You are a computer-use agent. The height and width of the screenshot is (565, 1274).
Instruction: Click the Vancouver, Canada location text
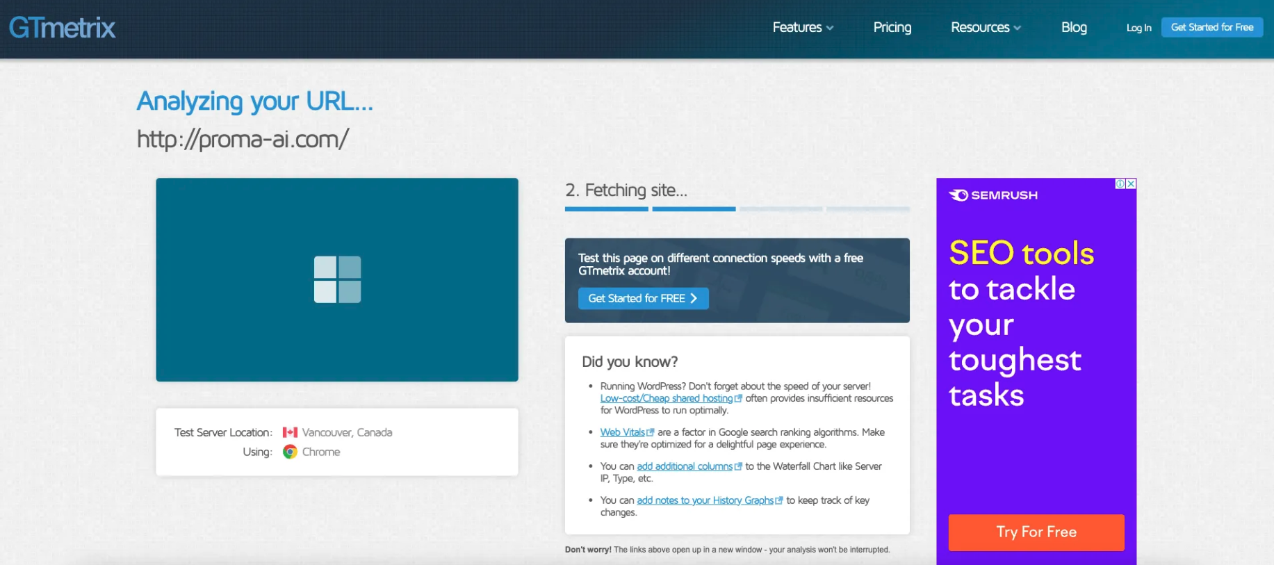tap(347, 432)
